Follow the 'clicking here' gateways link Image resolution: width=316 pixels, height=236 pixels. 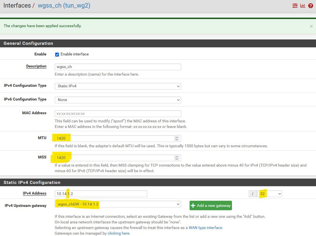118,233
